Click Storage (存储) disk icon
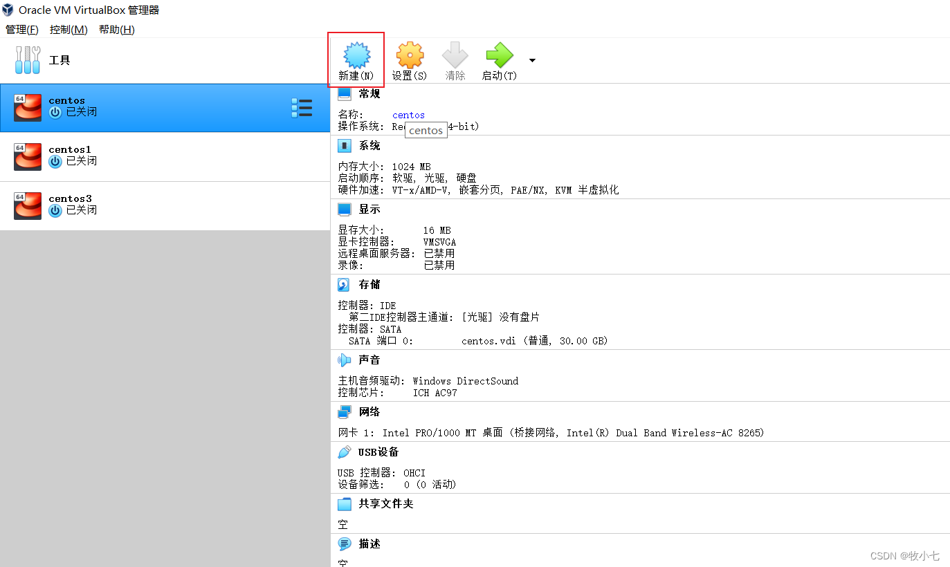 pyautogui.click(x=344, y=284)
